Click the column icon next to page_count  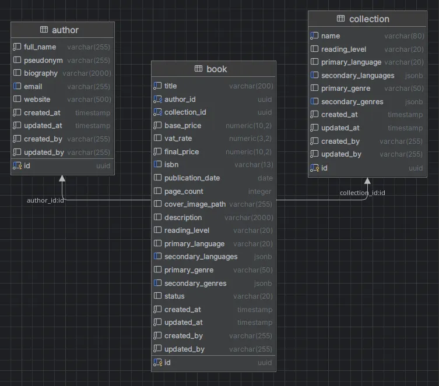point(157,191)
